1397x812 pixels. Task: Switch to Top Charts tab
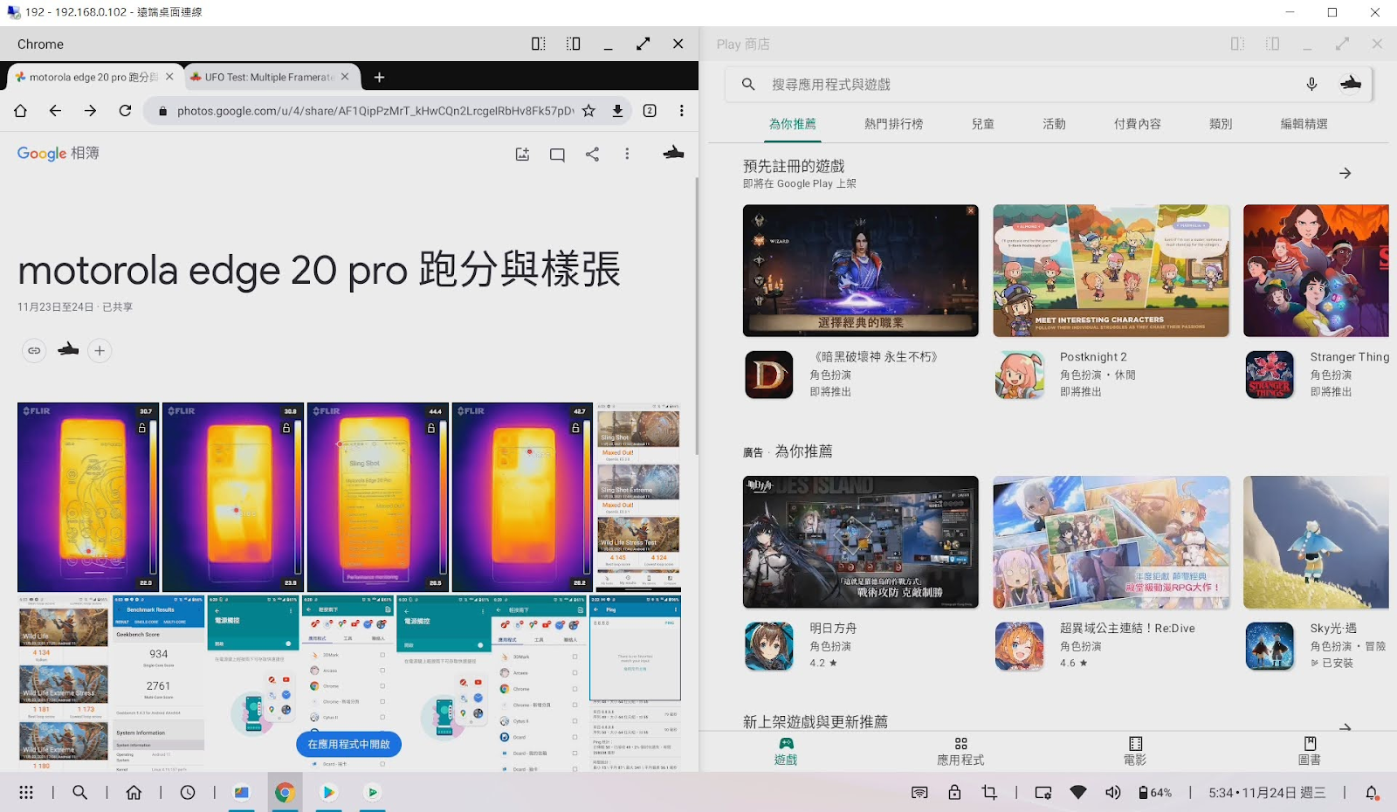click(893, 124)
